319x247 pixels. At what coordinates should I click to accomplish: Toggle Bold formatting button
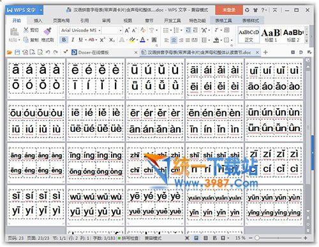coord(64,39)
